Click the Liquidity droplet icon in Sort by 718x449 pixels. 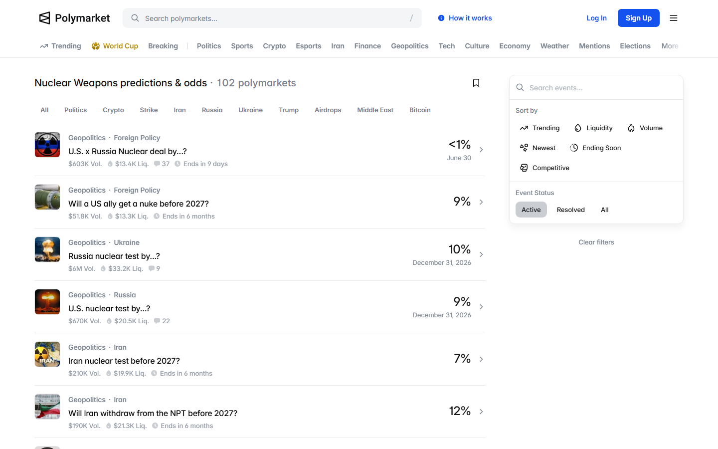pos(578,128)
